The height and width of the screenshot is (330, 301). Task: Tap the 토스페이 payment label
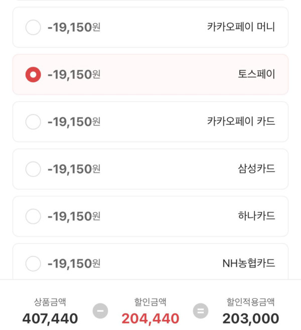tap(256, 74)
